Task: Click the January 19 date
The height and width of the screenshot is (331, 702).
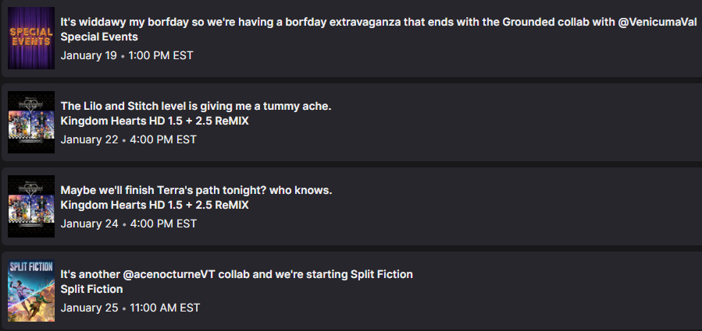Action: pos(89,55)
